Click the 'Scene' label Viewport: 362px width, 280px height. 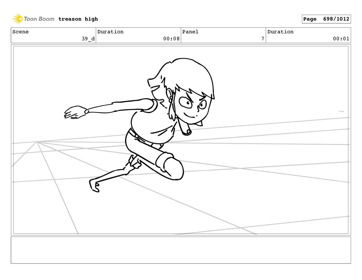click(x=21, y=31)
